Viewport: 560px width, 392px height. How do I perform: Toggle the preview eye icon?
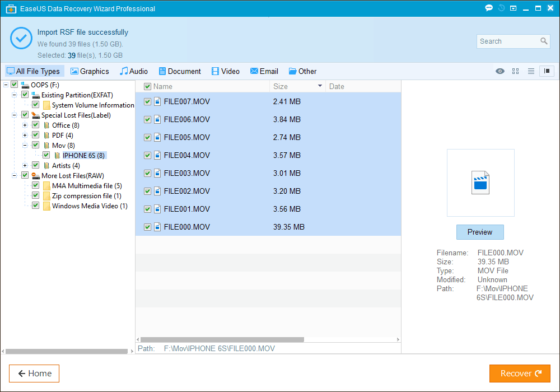[500, 71]
